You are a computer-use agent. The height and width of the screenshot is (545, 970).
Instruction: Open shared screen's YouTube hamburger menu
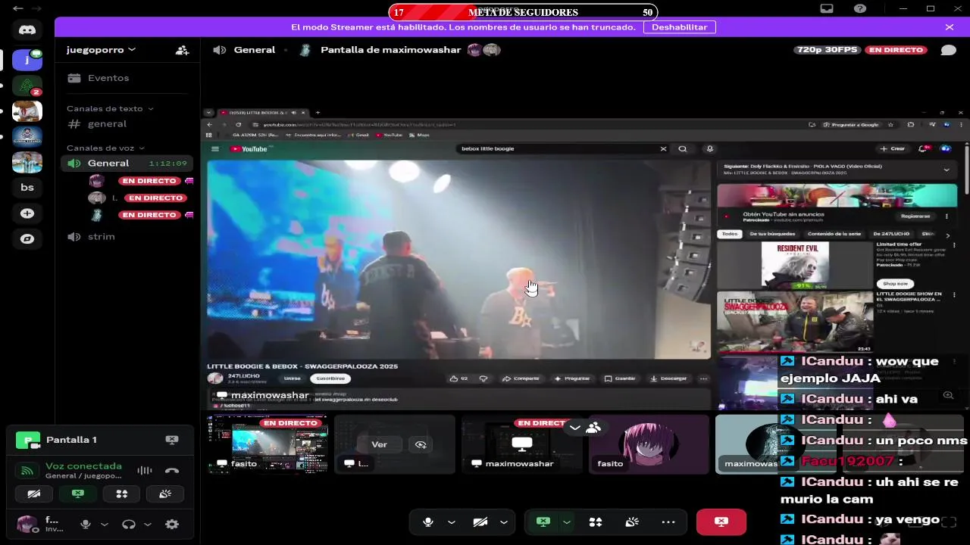215,149
